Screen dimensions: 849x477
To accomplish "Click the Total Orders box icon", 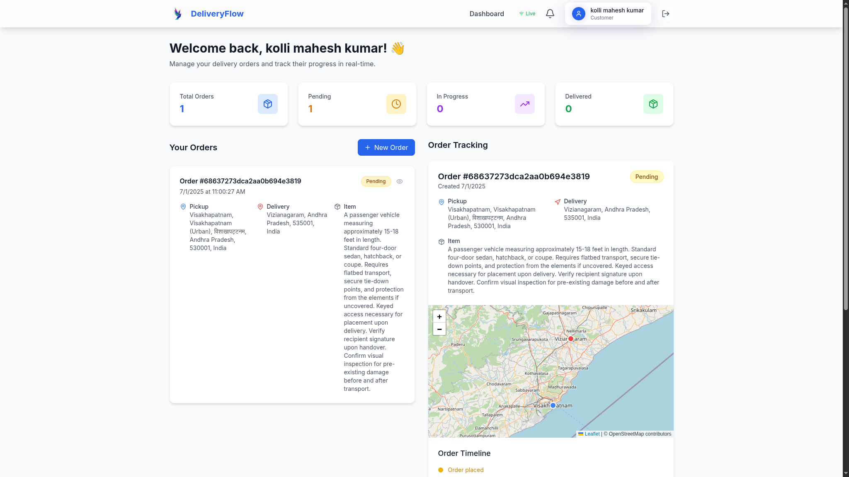I will point(267,104).
